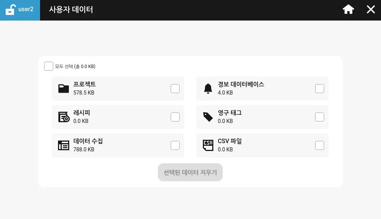Screen dimensions: 381x219
Task: Click the 데이터 수집 table icon
Action: coord(64,145)
